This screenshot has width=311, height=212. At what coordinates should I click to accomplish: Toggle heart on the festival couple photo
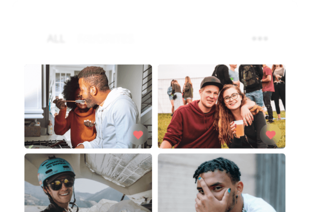point(271,135)
